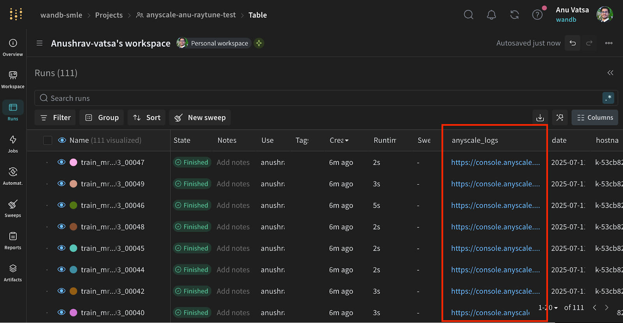Click the Runtime column header

(385, 140)
